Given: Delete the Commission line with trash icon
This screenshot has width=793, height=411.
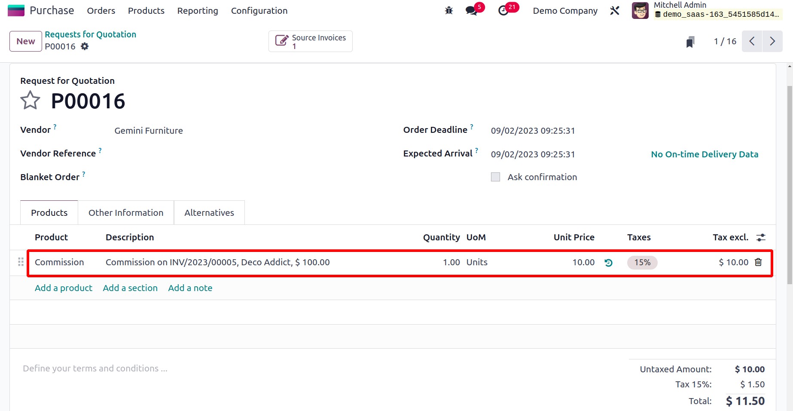Looking at the screenshot, I should [758, 262].
